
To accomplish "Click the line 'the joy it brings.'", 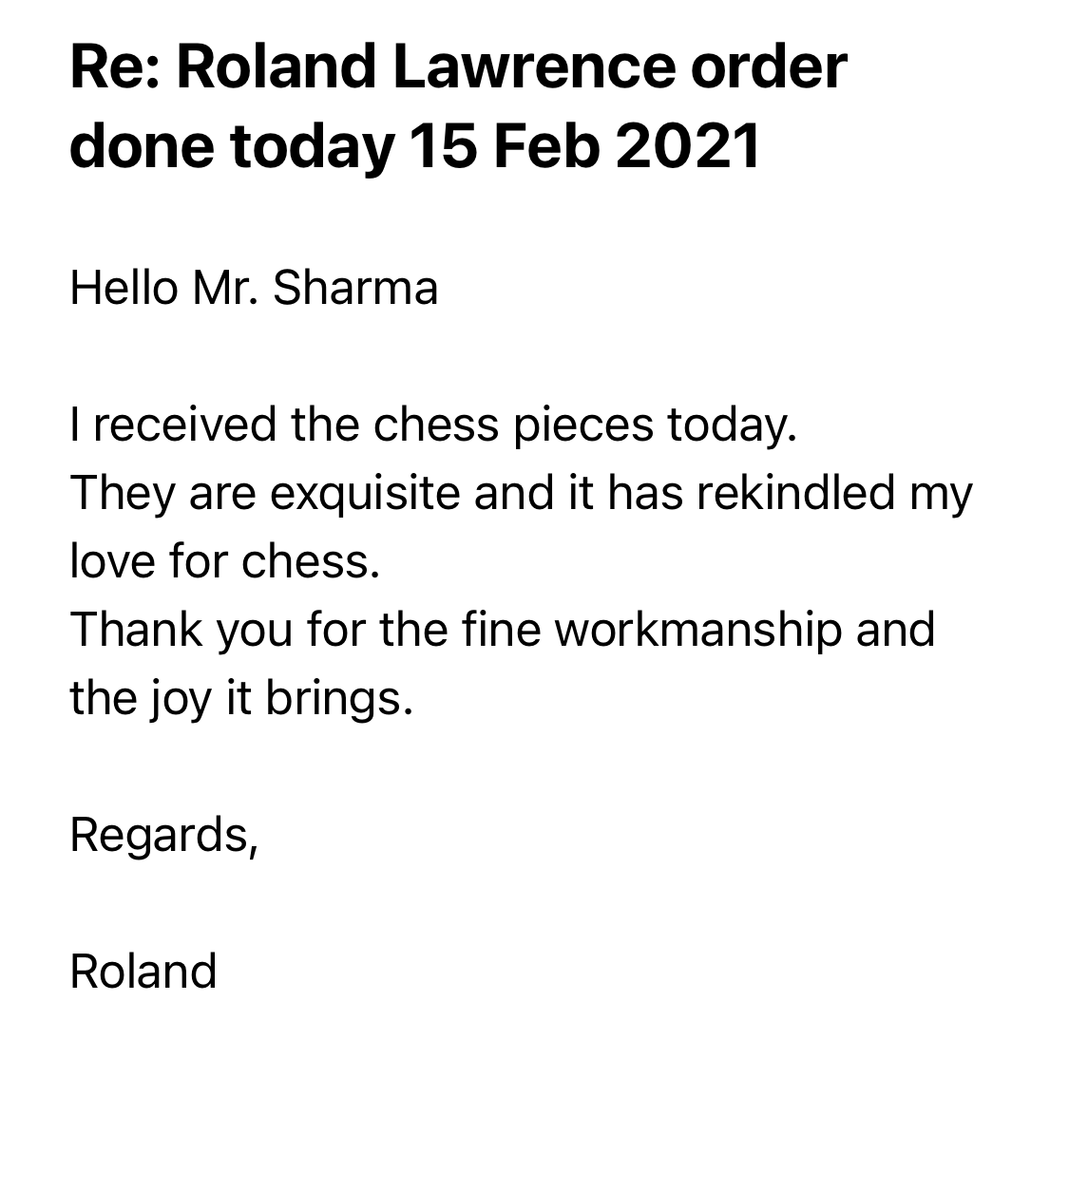I will (241, 699).
